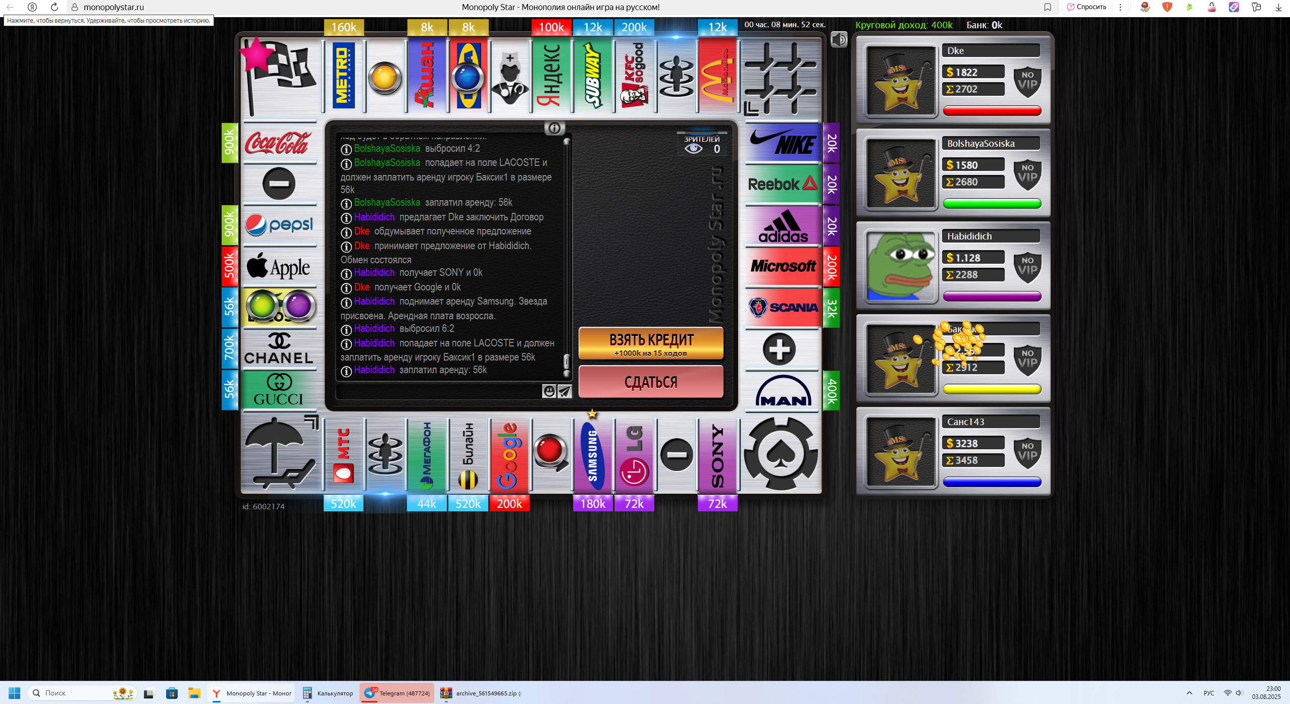Open the МегаФон property cell
This screenshot has width=1290, height=704.
click(427, 455)
